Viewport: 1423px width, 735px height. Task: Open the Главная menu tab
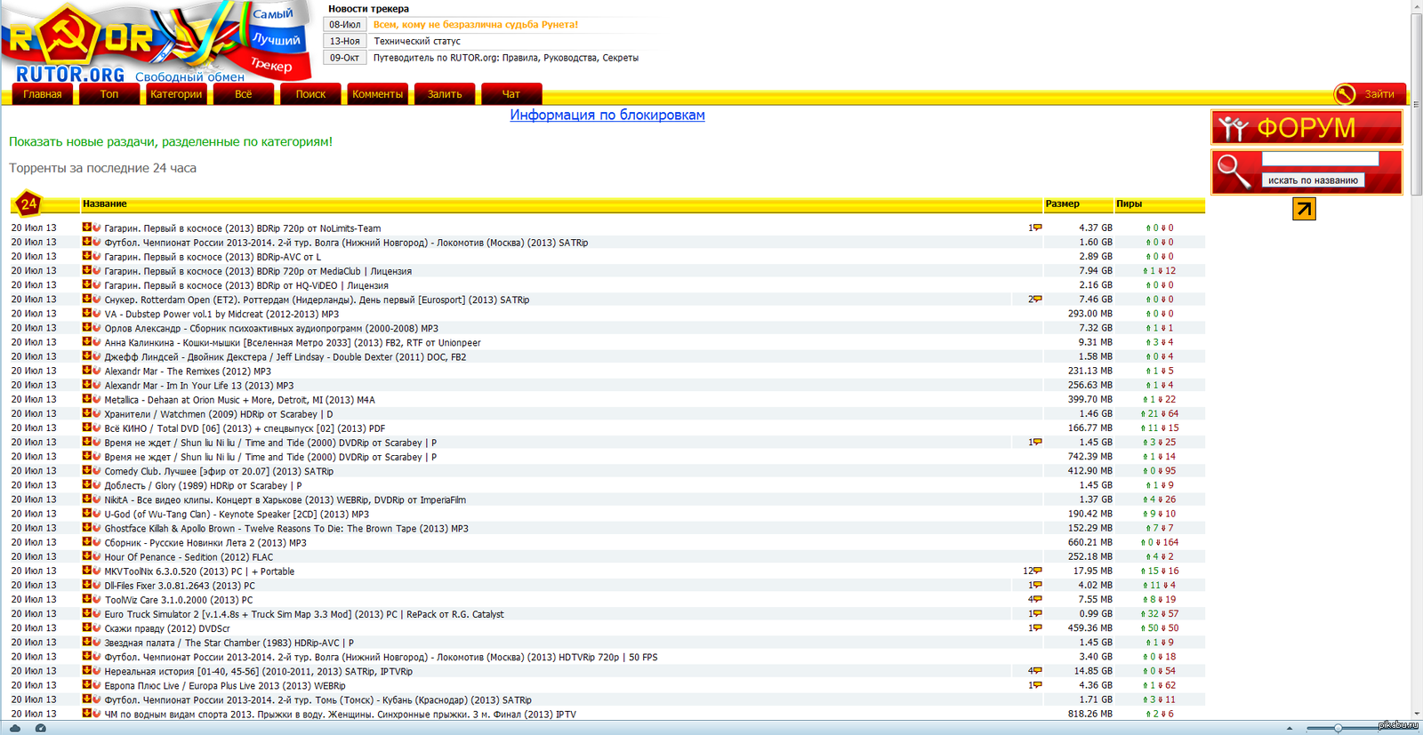coord(42,94)
